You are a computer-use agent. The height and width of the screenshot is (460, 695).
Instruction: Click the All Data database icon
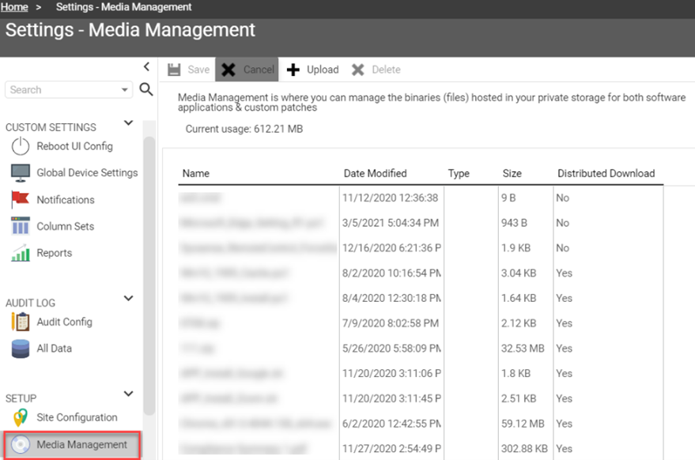[x=21, y=349]
